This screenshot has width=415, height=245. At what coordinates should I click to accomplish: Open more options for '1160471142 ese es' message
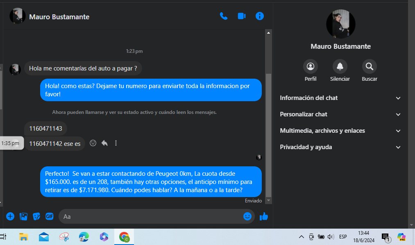click(x=116, y=143)
